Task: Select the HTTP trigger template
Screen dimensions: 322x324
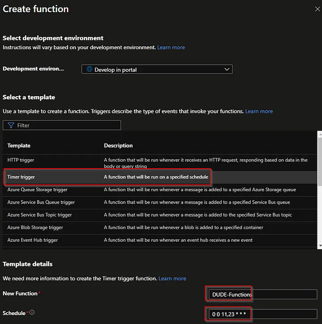Action: click(x=21, y=160)
